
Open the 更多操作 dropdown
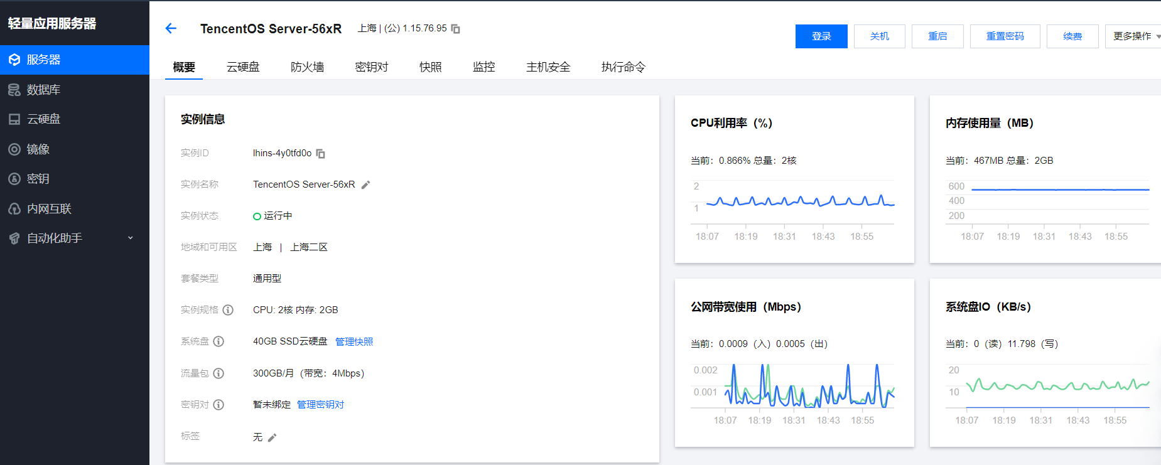click(1134, 36)
